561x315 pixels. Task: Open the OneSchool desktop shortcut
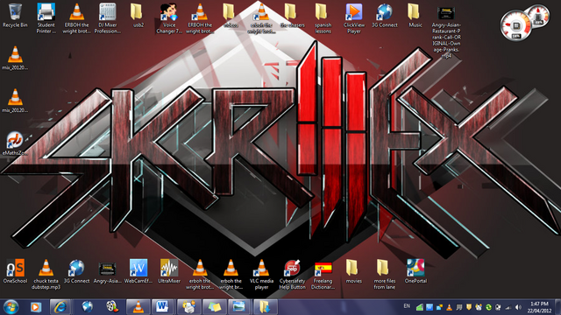(15, 271)
